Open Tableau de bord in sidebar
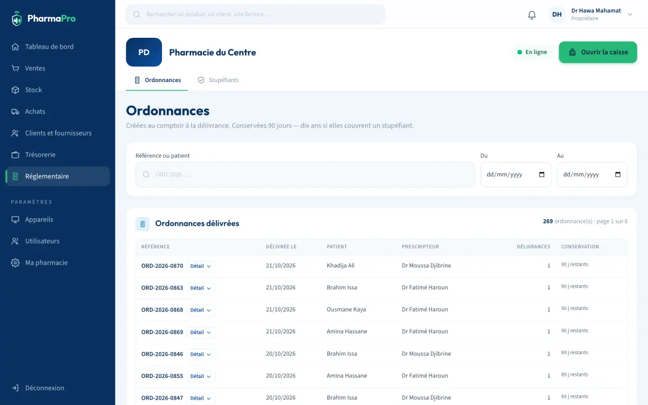This screenshot has width=648, height=405. click(57, 46)
